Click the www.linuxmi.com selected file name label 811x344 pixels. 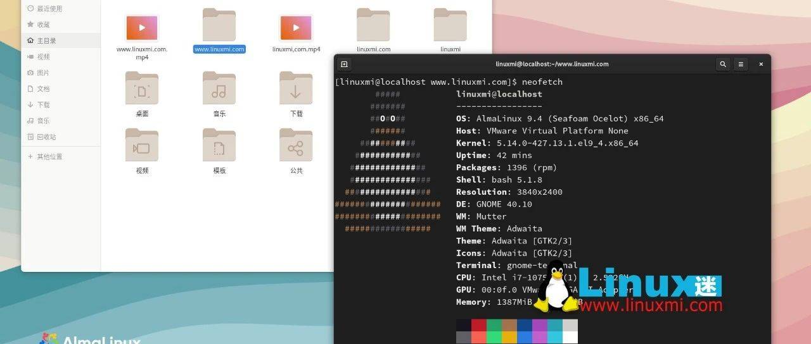pyautogui.click(x=219, y=49)
